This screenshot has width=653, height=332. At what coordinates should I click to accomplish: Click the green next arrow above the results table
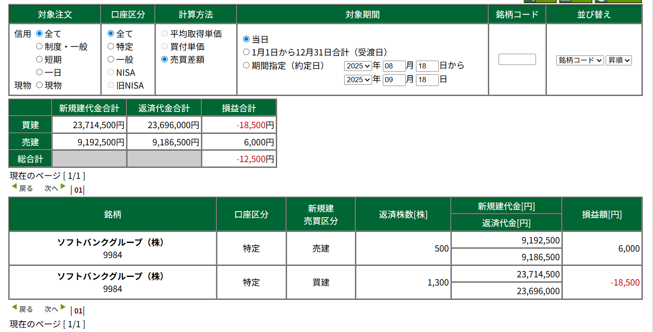pyautogui.click(x=63, y=187)
